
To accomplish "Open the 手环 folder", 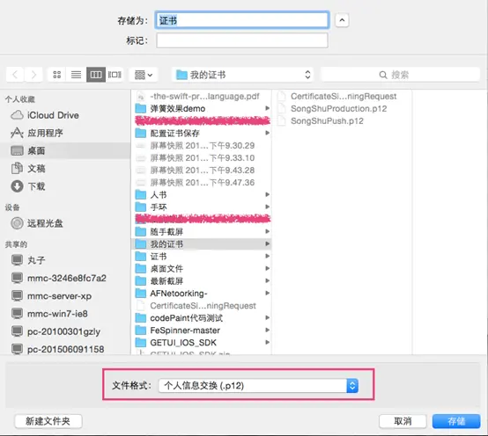I will point(202,207).
